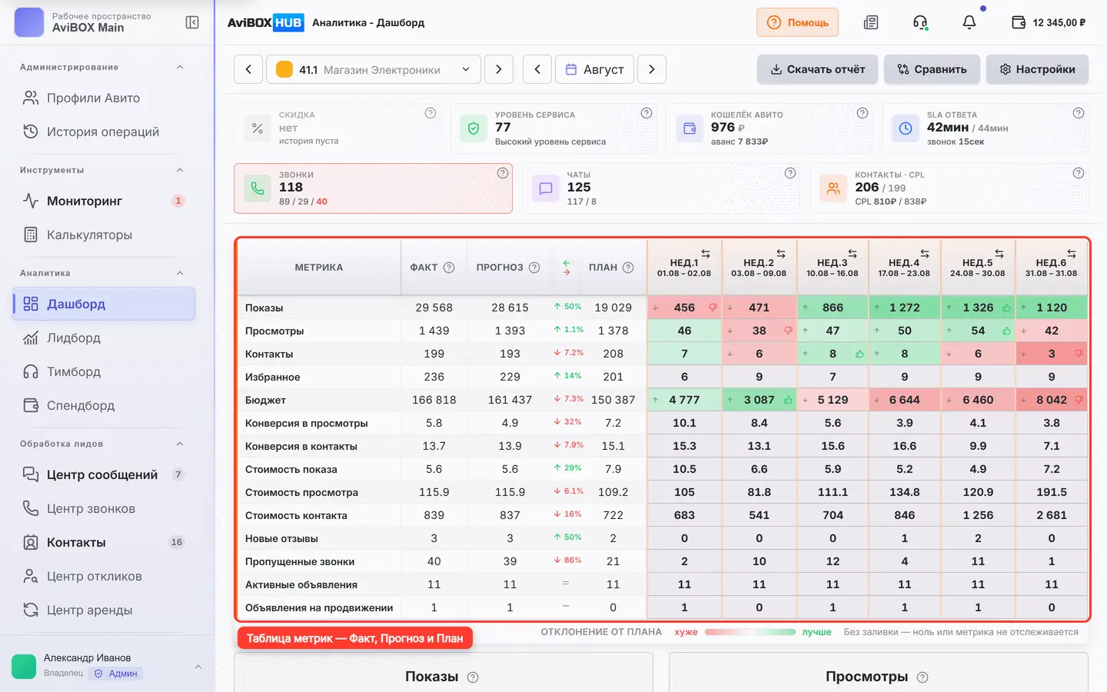This screenshot has width=1107, height=692.
Task: Click the Скачать отчёт button
Action: coord(818,69)
